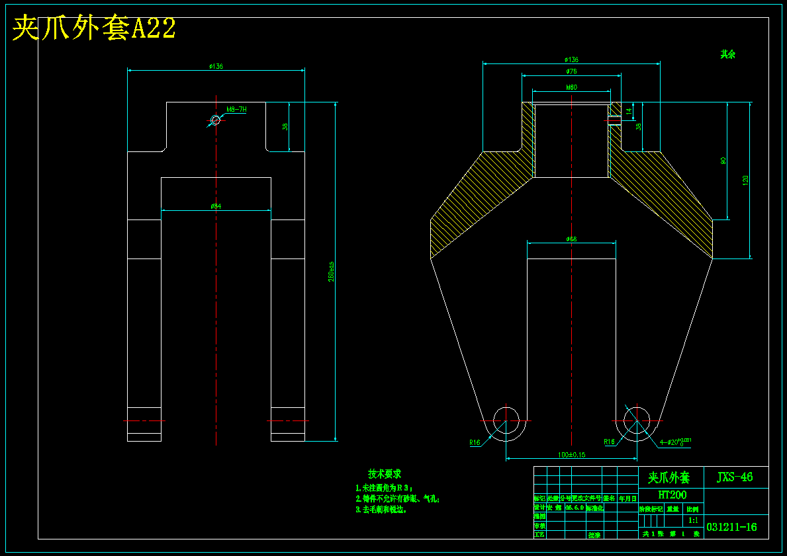Pick the 90 vertical dimension text
Screen dimensions: 787x556
tap(723, 161)
